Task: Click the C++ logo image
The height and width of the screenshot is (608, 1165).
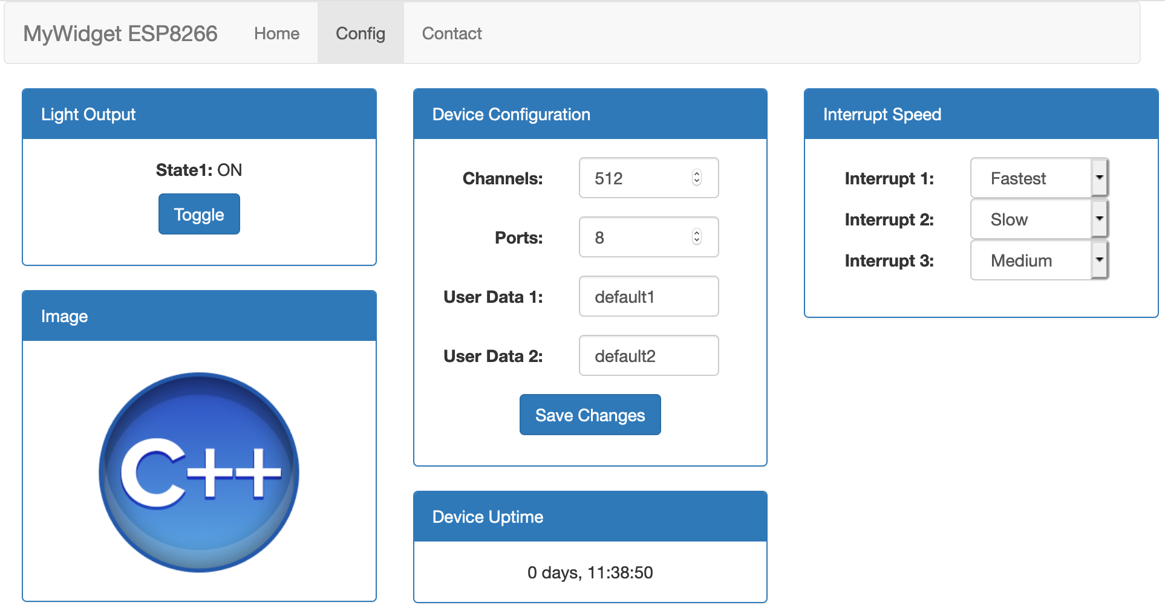Action: click(x=199, y=472)
